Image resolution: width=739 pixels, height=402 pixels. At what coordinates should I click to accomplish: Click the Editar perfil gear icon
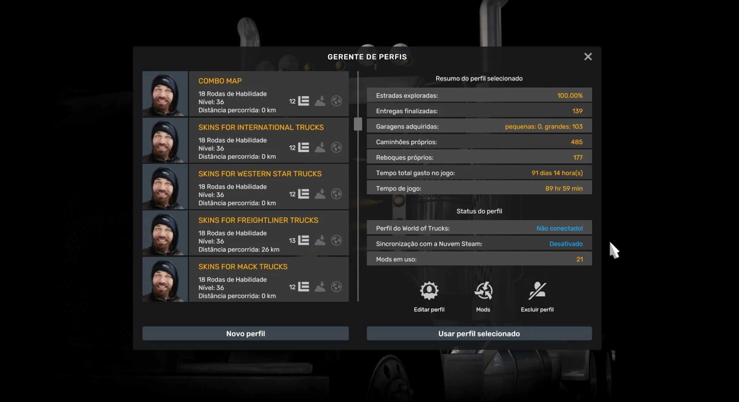[429, 291]
